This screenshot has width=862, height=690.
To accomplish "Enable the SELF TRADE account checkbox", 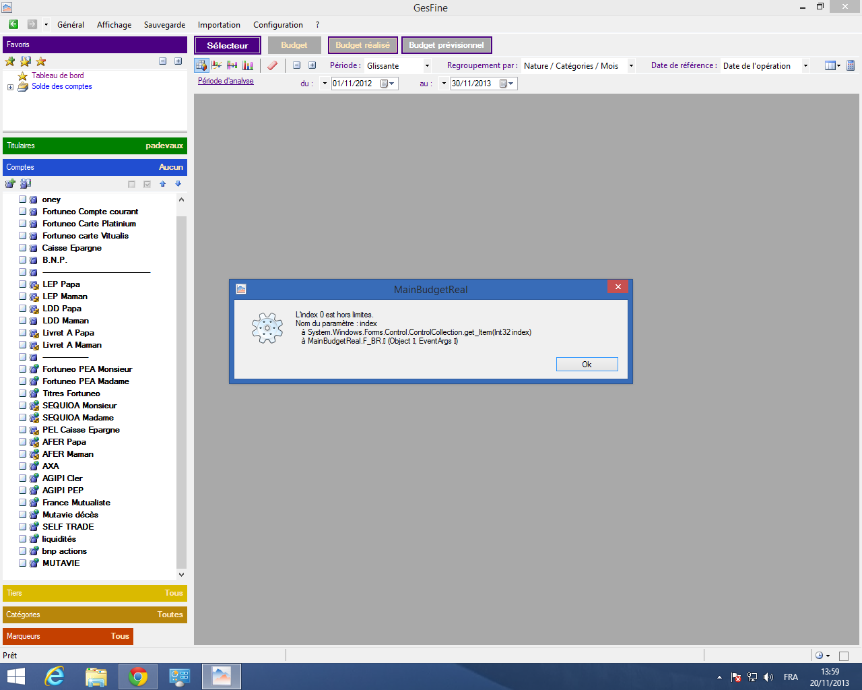I will point(22,527).
